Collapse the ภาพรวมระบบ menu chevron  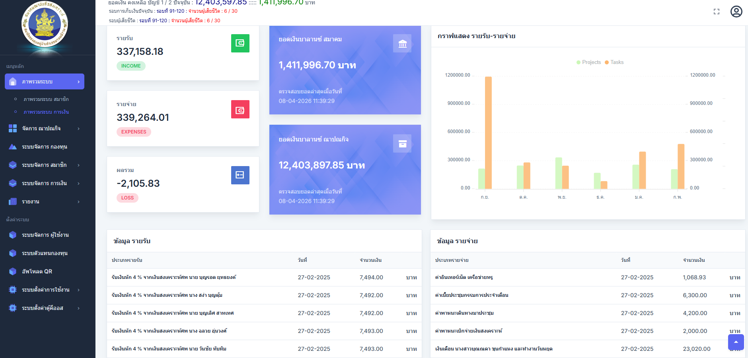[78, 81]
